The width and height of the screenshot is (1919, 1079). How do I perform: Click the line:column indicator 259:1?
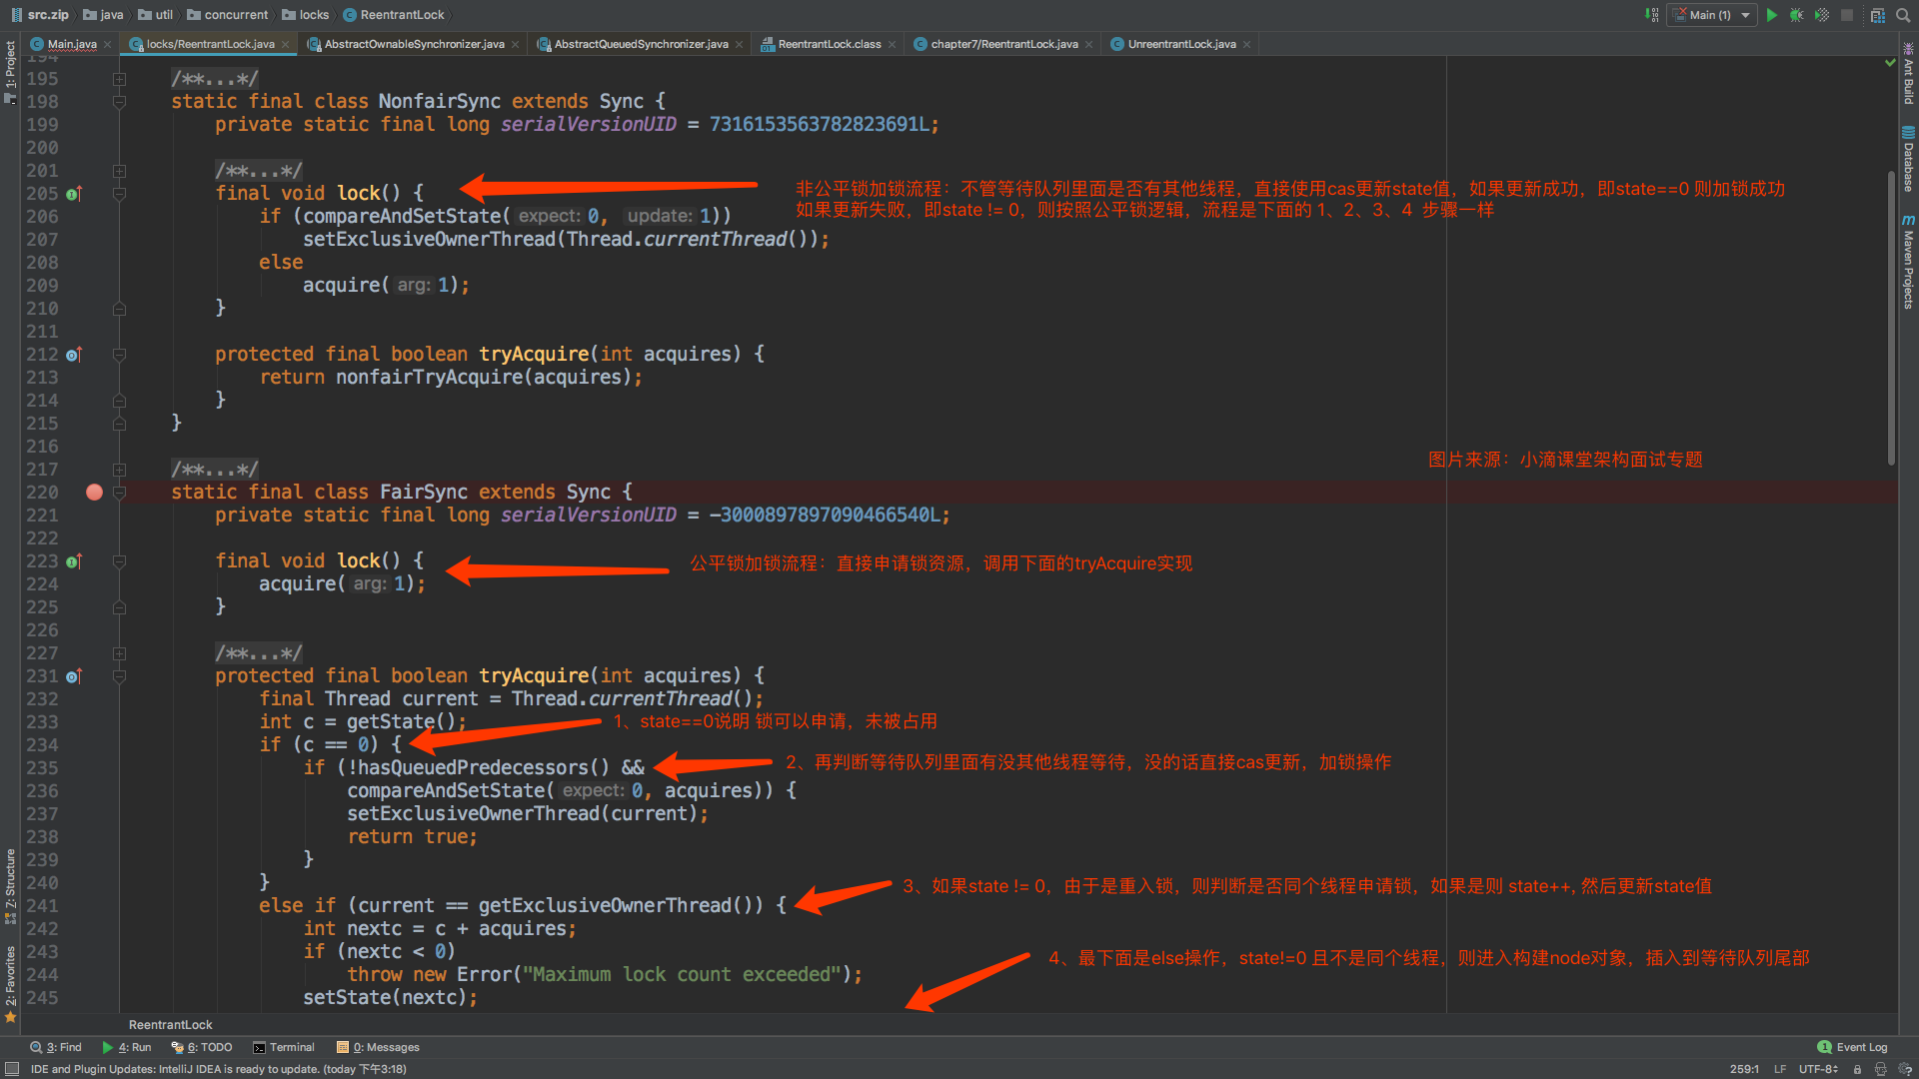(x=1744, y=1069)
